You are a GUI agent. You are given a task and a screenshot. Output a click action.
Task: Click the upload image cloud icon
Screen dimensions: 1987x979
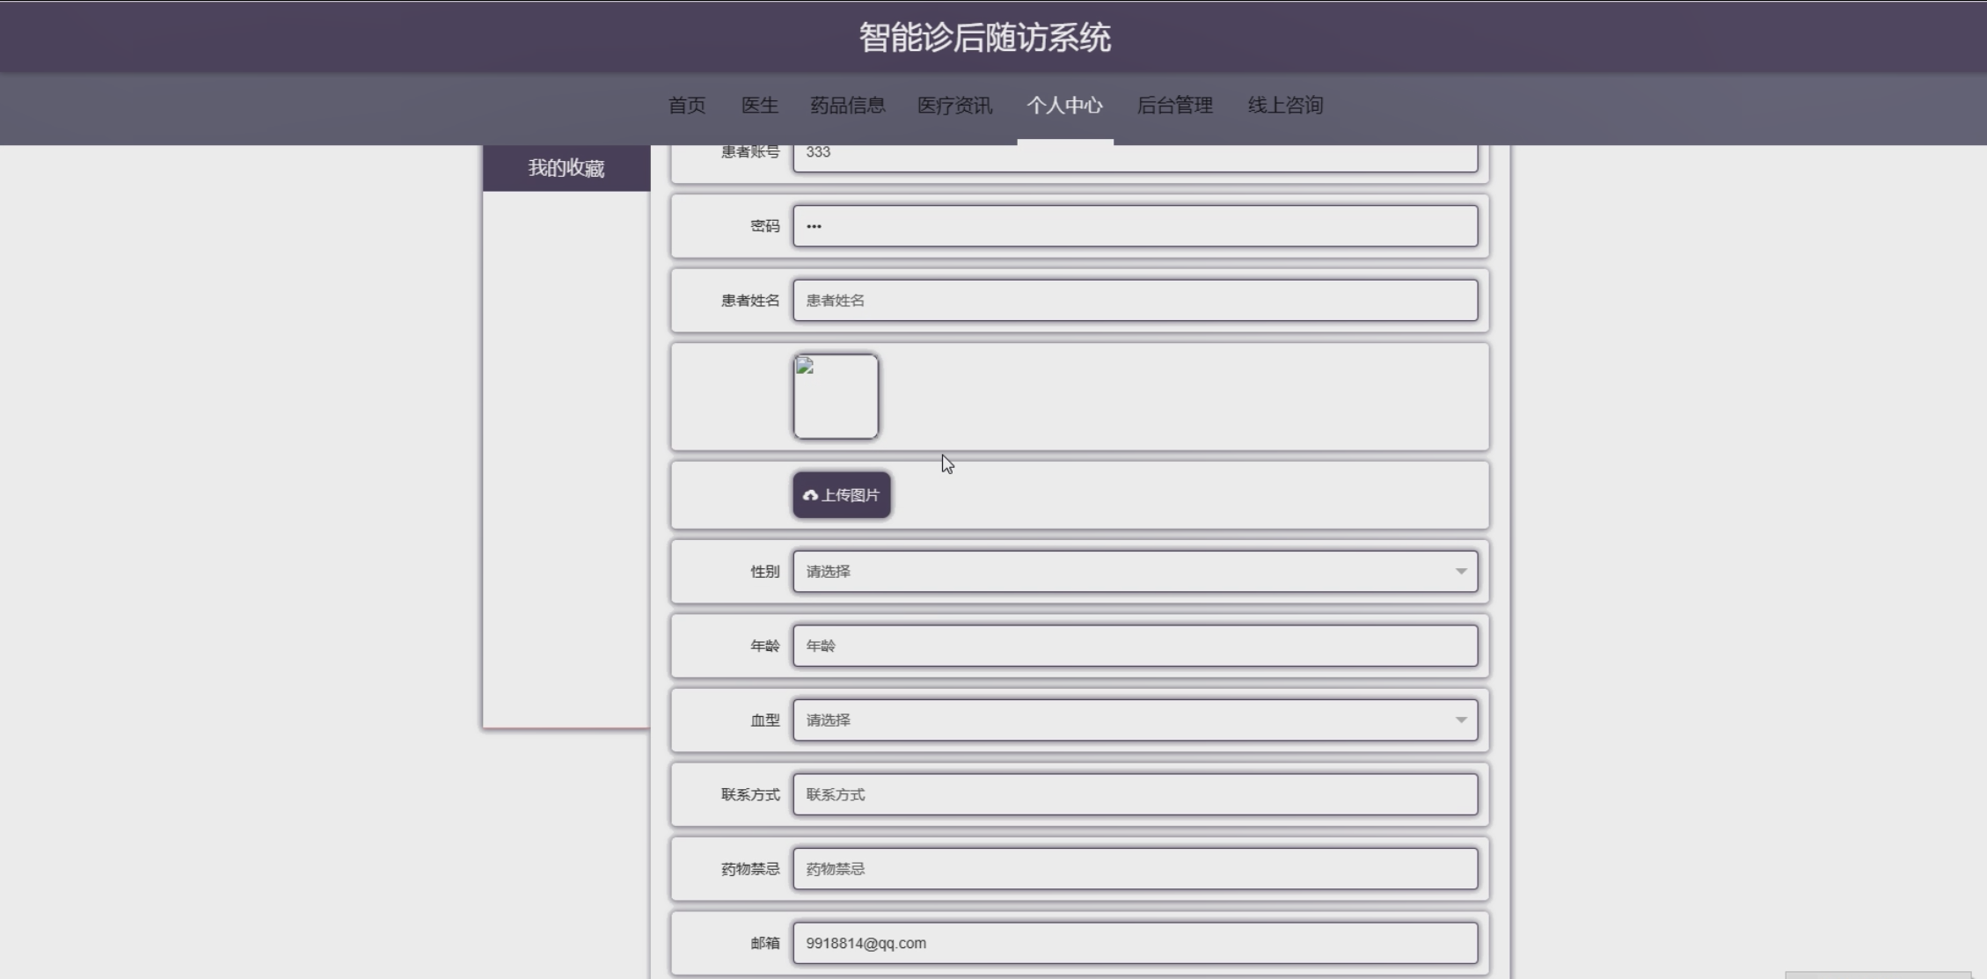pyautogui.click(x=810, y=495)
